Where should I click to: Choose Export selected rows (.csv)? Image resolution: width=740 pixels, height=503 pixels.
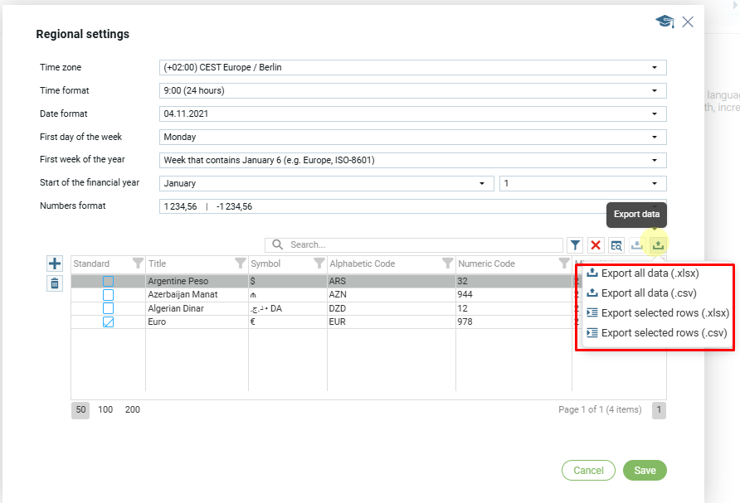click(x=664, y=333)
